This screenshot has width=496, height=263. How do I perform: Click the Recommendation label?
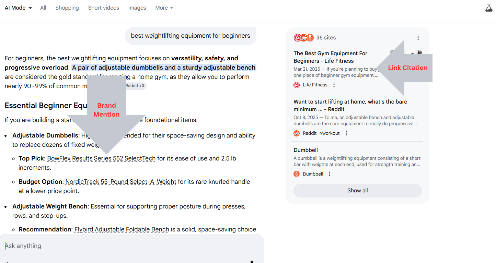[45, 229]
